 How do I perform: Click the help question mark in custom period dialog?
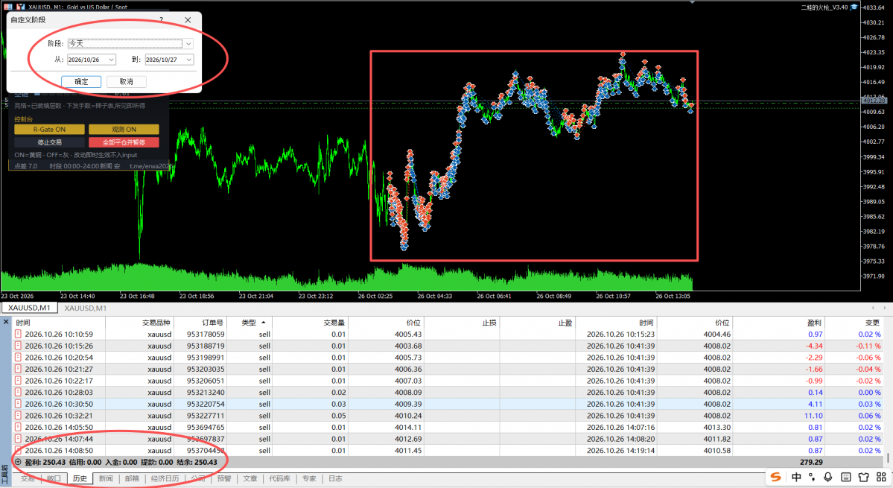coord(161,20)
